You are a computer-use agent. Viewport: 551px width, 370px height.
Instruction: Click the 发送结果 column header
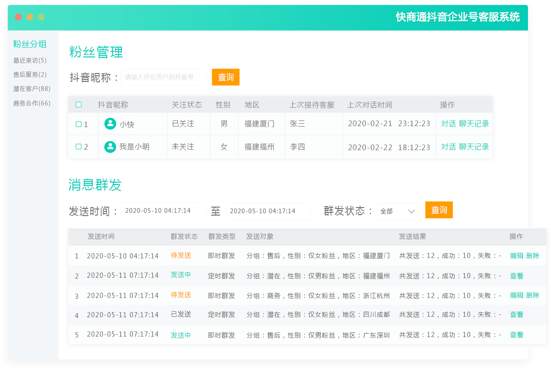coord(412,236)
